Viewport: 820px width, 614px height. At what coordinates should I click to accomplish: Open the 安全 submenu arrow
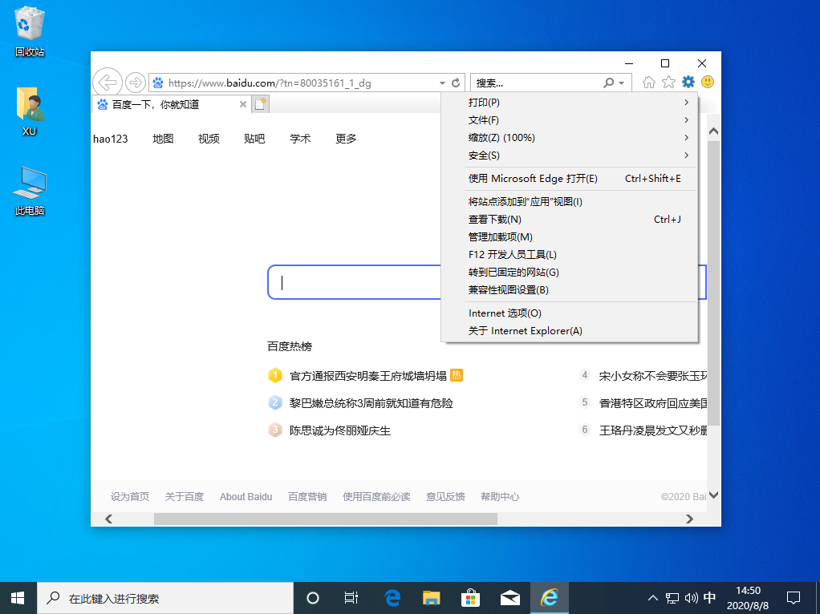pos(686,155)
